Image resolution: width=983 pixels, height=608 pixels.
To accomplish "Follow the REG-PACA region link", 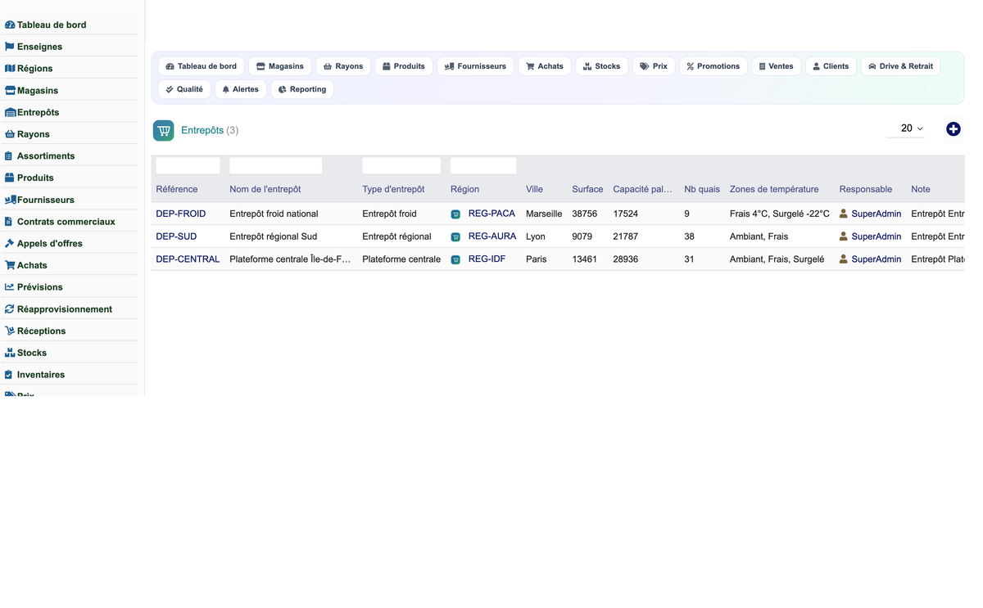I will (491, 214).
